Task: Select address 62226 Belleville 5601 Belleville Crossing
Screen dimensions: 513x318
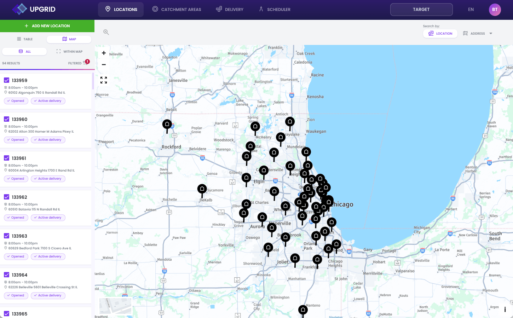Action: pos(43,287)
